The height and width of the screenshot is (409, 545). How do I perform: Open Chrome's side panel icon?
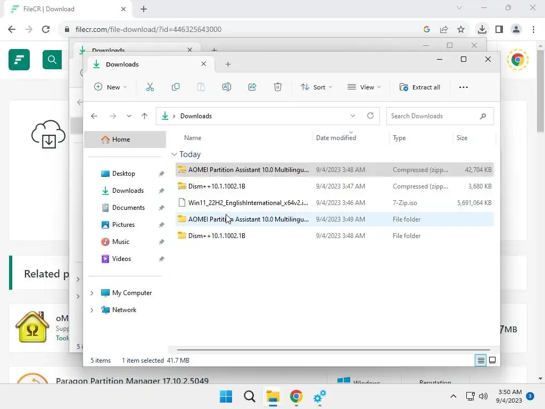click(x=499, y=29)
